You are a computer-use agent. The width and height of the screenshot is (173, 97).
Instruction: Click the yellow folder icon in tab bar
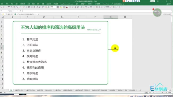(3, 14)
